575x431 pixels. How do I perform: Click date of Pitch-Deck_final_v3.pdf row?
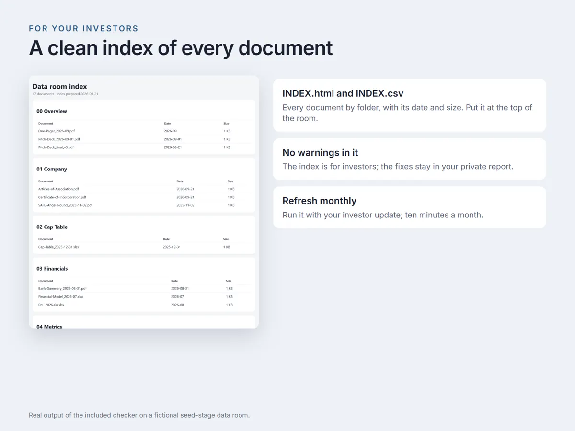(172, 147)
